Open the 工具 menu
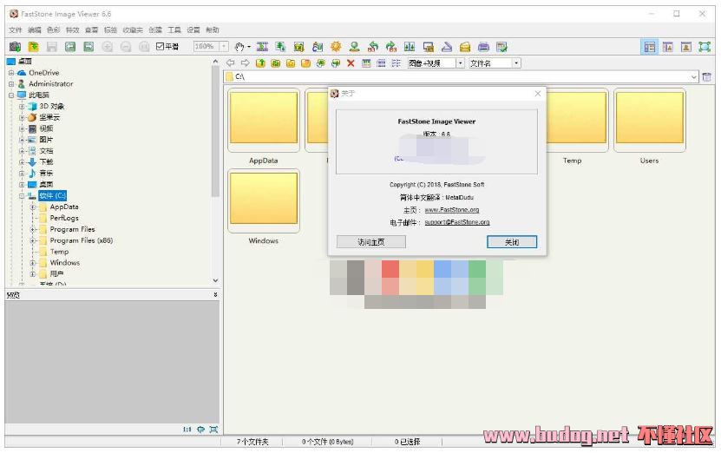The height and width of the screenshot is (453, 721). [174, 30]
